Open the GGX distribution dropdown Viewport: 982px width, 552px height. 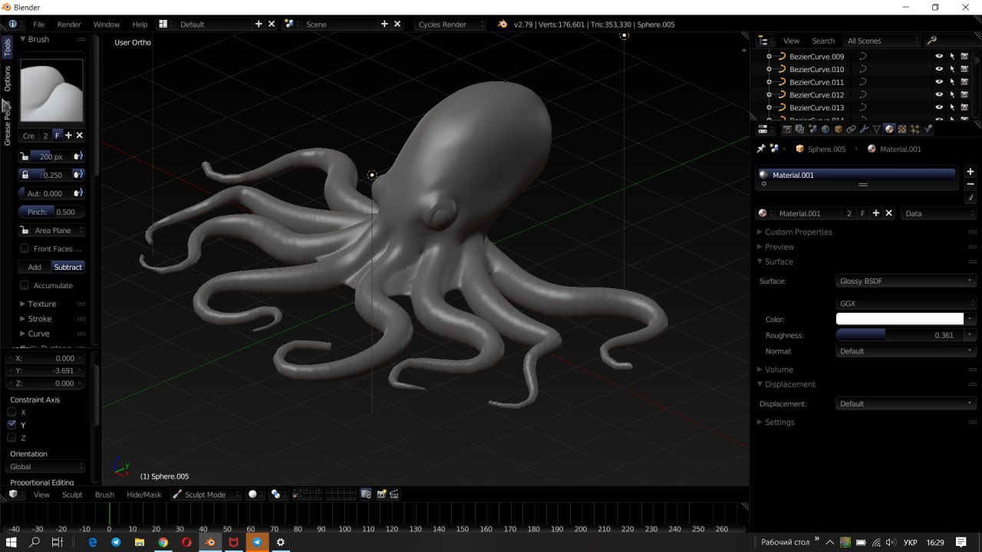[906, 304]
